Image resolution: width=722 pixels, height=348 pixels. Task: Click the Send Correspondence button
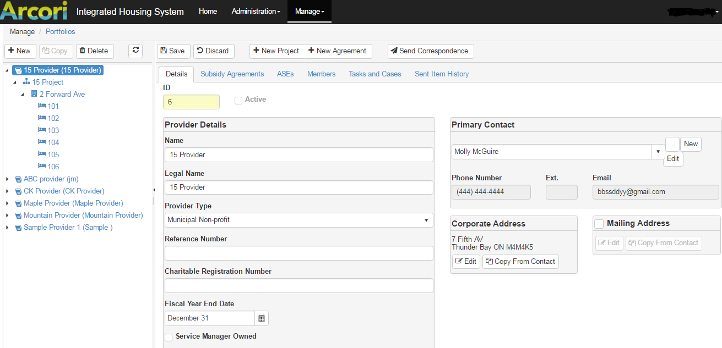[x=430, y=51]
